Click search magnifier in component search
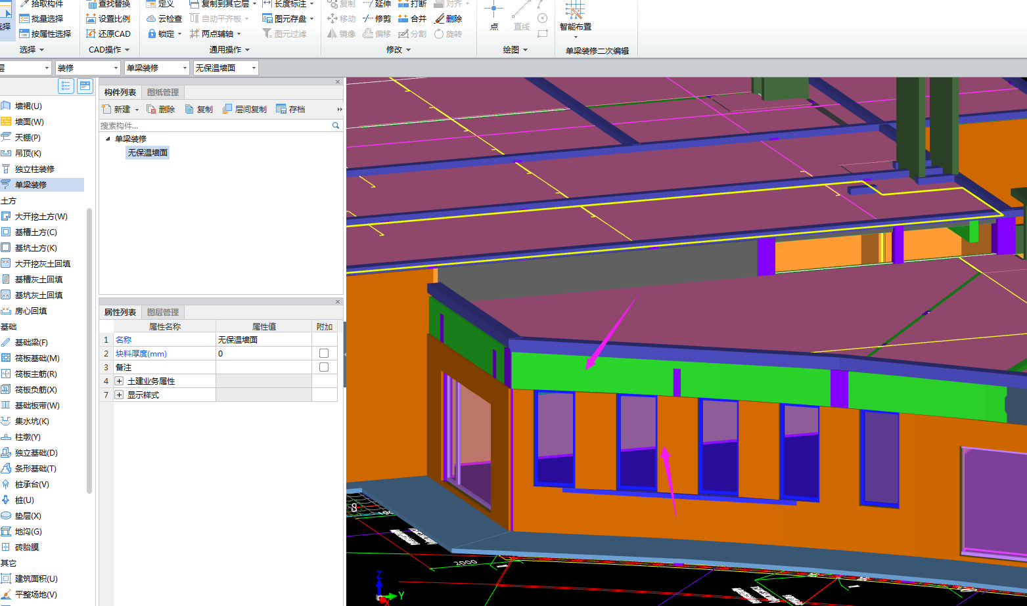This screenshot has width=1027, height=606. [x=336, y=125]
